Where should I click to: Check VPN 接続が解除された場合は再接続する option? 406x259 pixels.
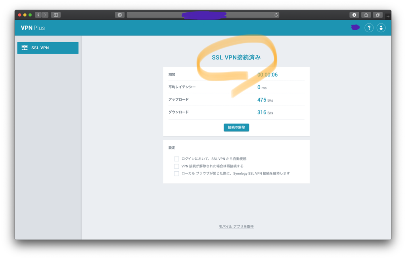point(176,166)
